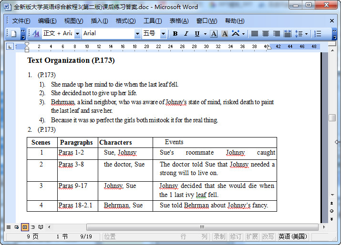
Task: Click the tab stop selector at ruler corner
Action: [x=10, y=47]
